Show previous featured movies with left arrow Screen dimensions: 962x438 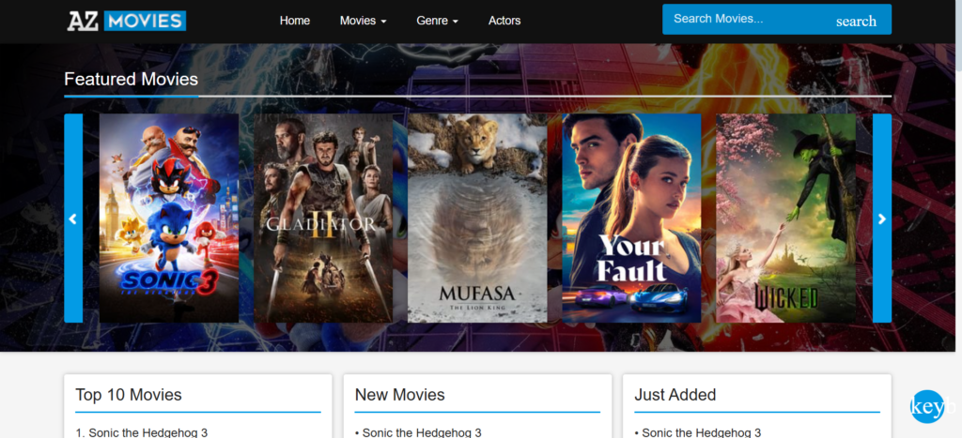point(73,219)
